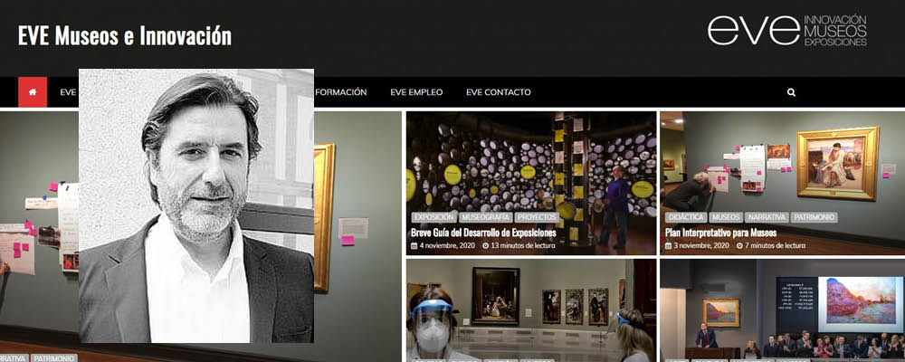The image size is (905, 362).
Task: Select the NARRATIVA tag on the Plan Interpretativo card
Action: pos(766,218)
